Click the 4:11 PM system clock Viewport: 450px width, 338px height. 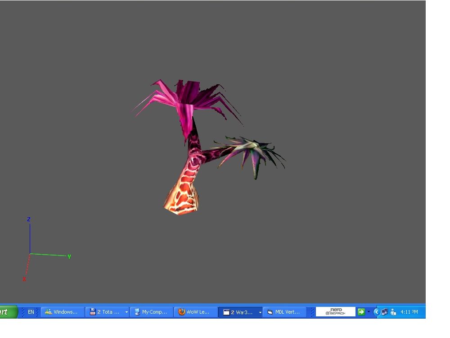pos(409,312)
